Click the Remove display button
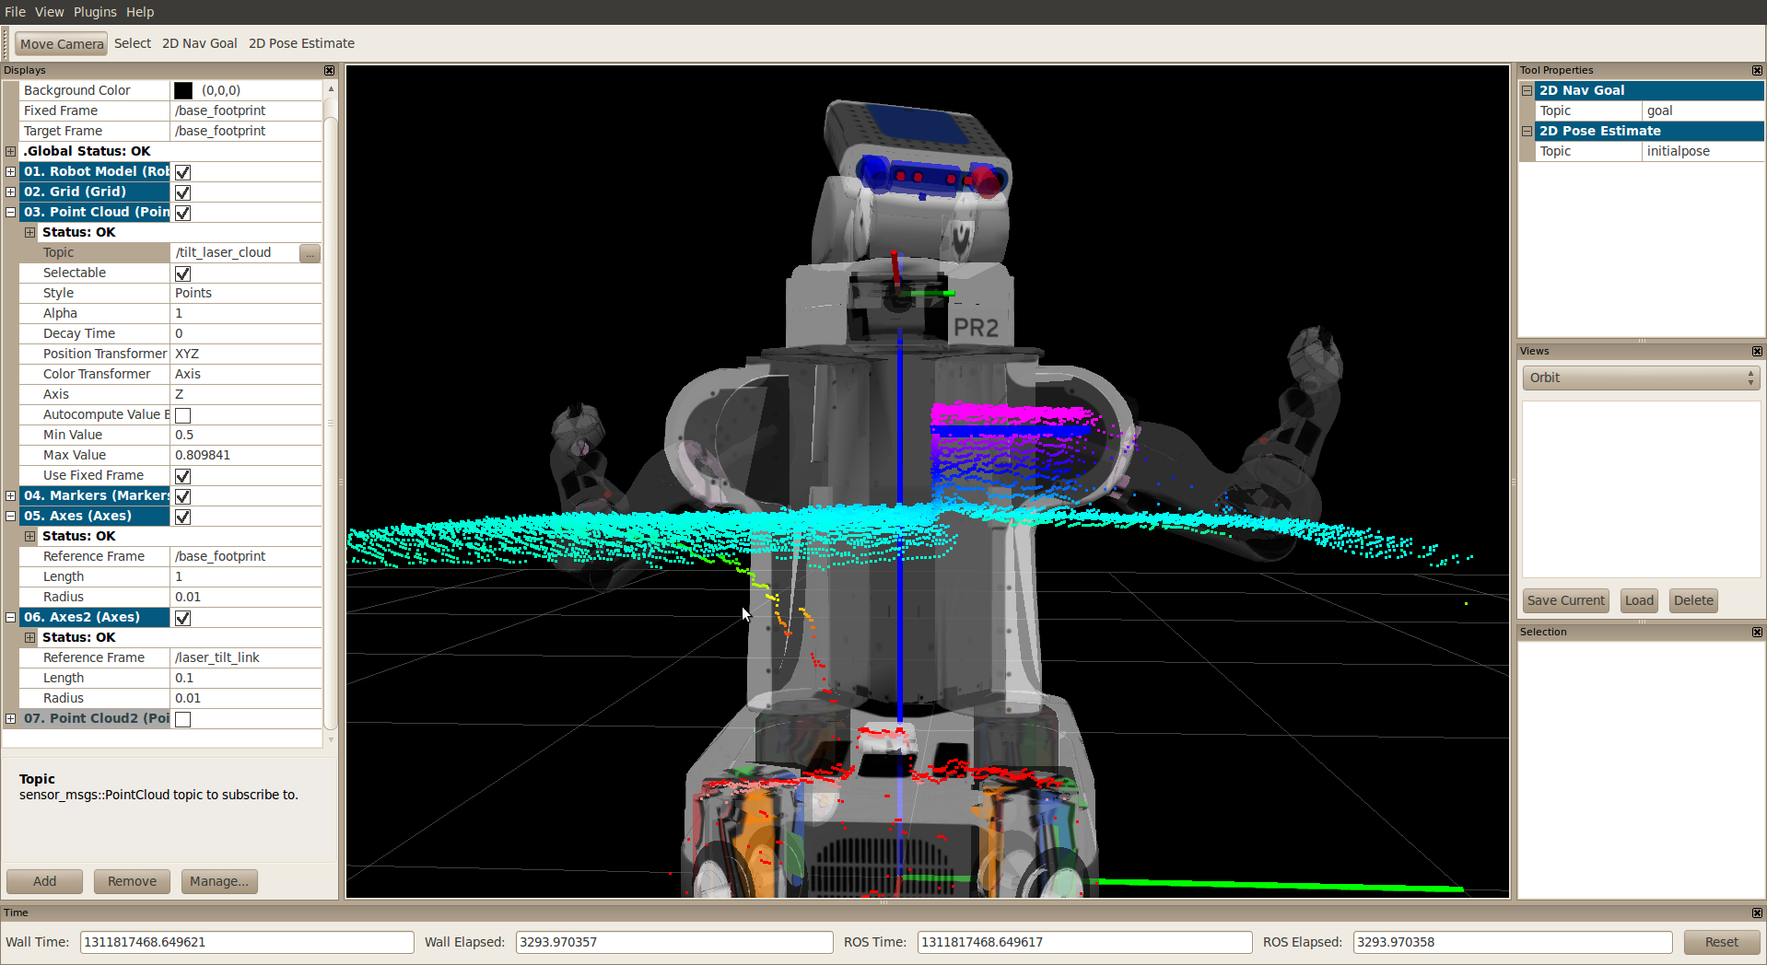 pos(132,881)
